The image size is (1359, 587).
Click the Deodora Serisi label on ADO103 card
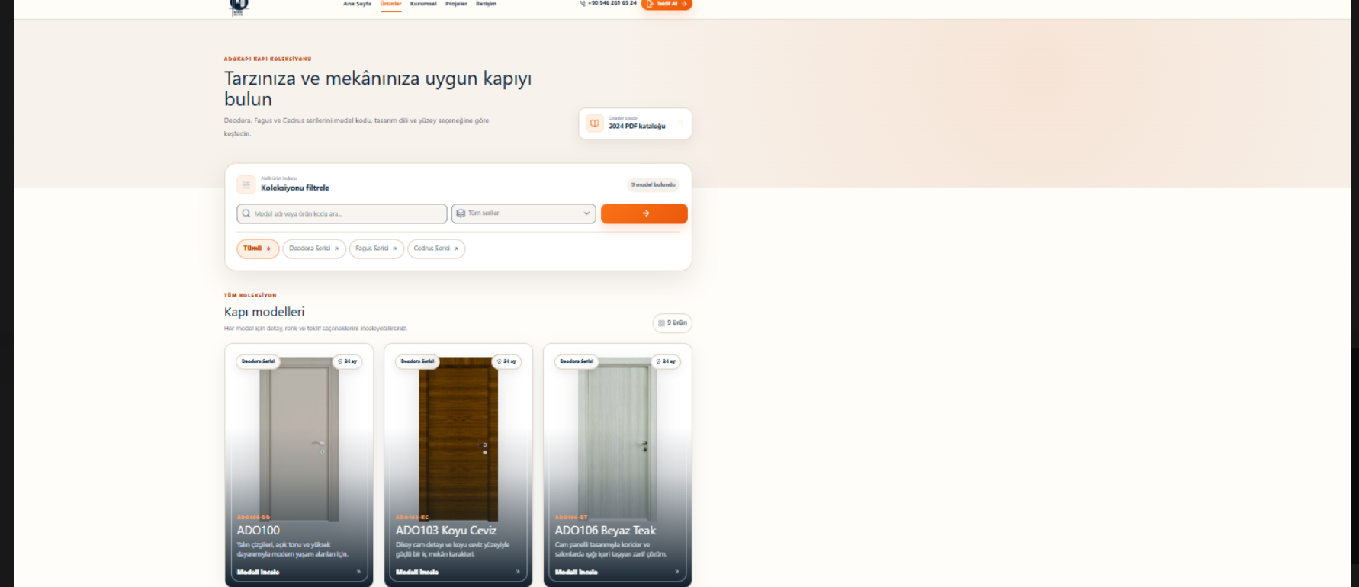click(417, 361)
